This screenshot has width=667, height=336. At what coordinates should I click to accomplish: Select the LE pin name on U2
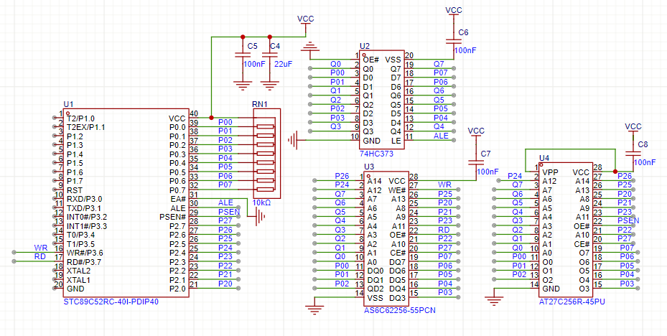coord(396,141)
